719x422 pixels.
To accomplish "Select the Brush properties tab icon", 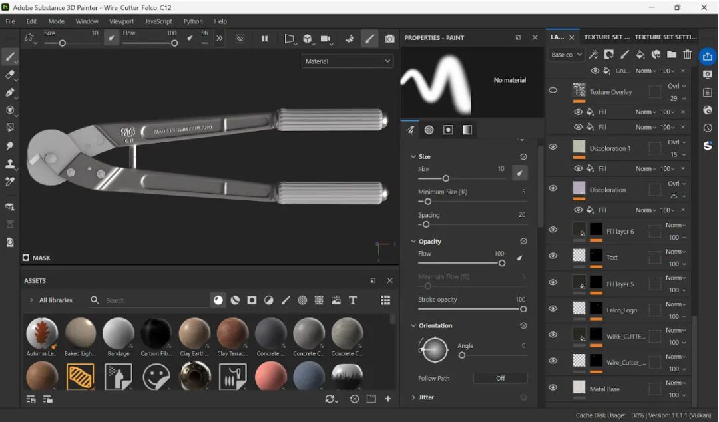I will pyautogui.click(x=410, y=130).
